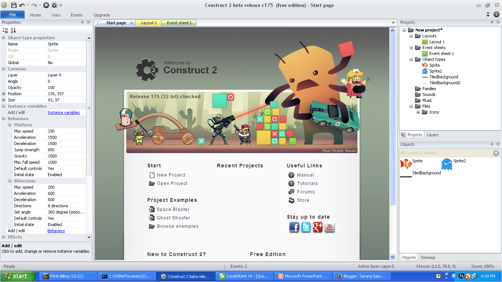The height and width of the screenshot is (282, 502).
Task: Open the Ghost Shooter example
Action: (x=173, y=218)
